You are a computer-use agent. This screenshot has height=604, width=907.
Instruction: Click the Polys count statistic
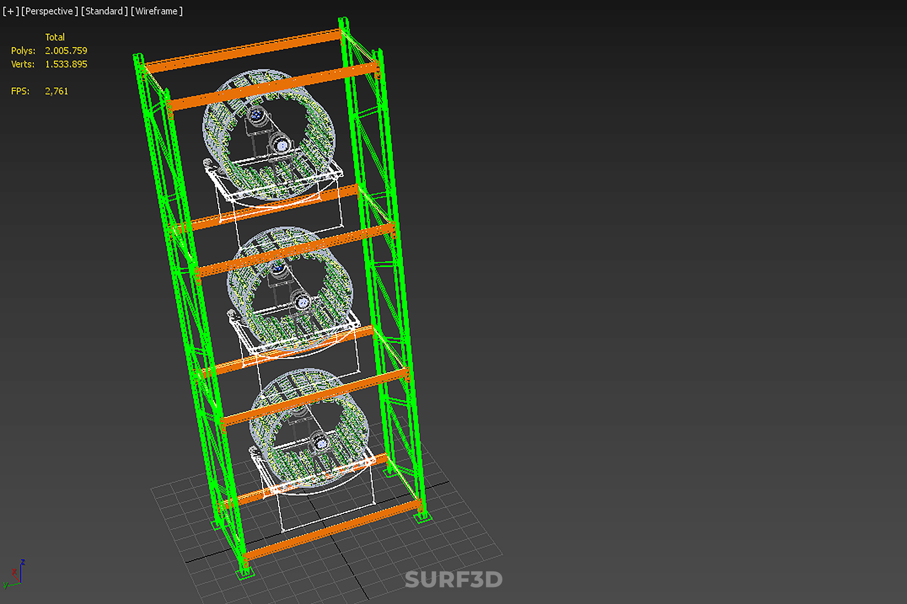66,50
